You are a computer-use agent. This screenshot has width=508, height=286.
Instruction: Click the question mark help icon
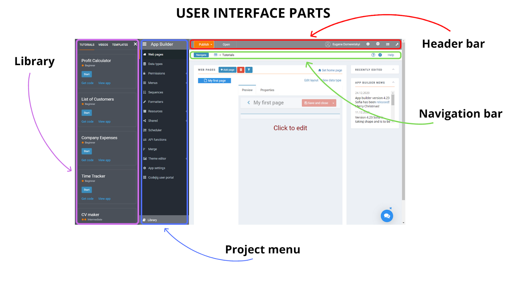373,55
